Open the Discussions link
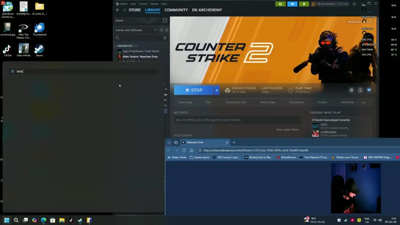Viewport: 400px width, 225px height. coord(297,102)
